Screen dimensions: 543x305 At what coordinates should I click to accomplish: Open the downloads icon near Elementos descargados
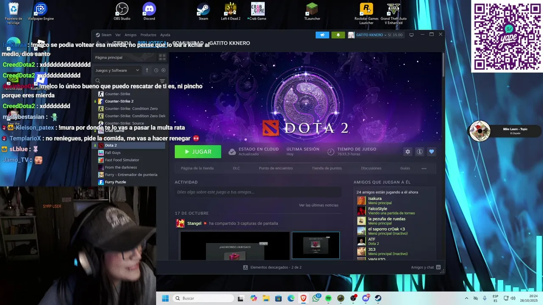point(245,267)
